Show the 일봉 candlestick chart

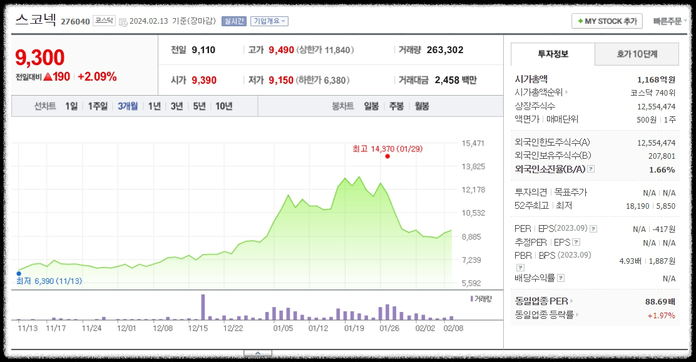(371, 106)
